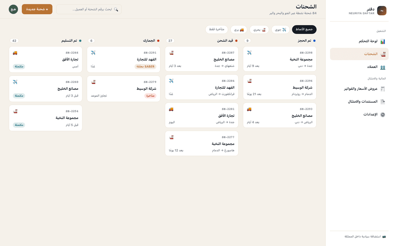Viewport: 393px width, 246px height.
Task: Open the هـ ع user avatar
Action: click(x=13, y=9)
